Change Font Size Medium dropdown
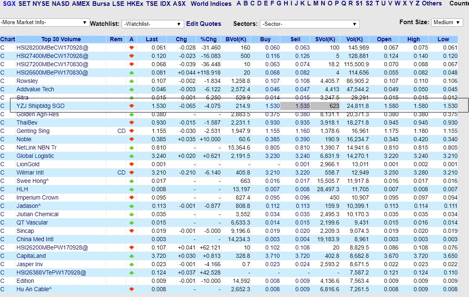This screenshot has height=297, width=469. pyautogui.click(x=447, y=22)
